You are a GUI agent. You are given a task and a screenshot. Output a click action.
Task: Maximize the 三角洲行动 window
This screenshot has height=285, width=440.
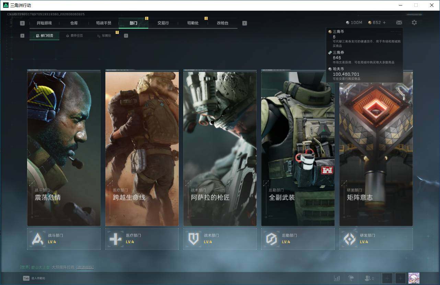click(416, 5)
